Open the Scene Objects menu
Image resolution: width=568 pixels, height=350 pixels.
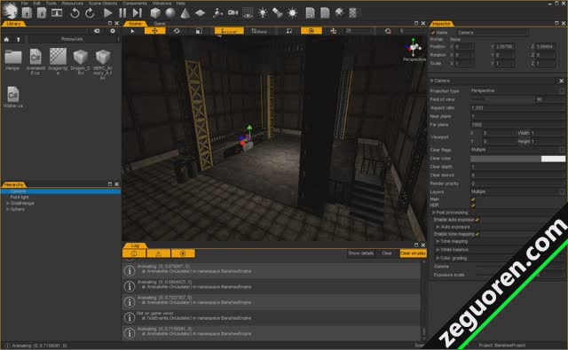pos(103,4)
